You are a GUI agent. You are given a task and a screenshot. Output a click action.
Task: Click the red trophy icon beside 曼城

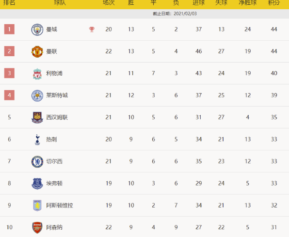[92, 29]
